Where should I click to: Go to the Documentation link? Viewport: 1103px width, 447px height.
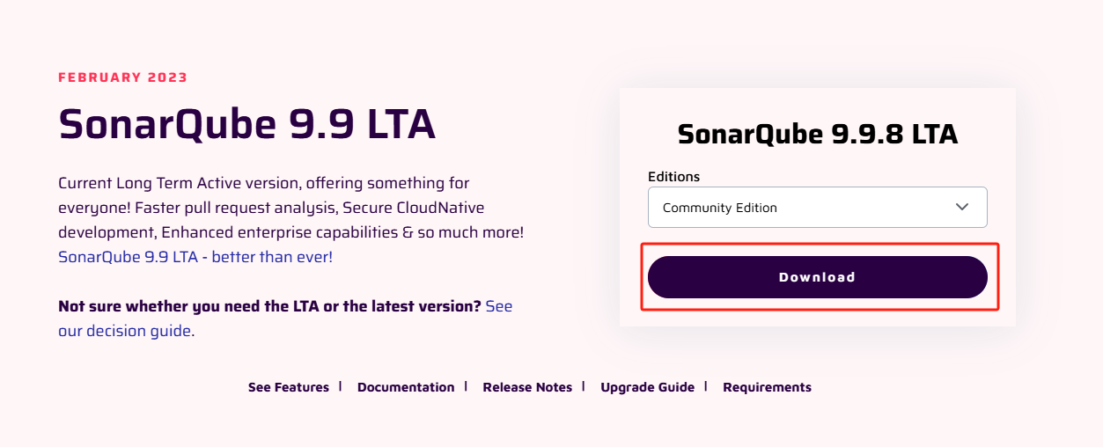(406, 387)
